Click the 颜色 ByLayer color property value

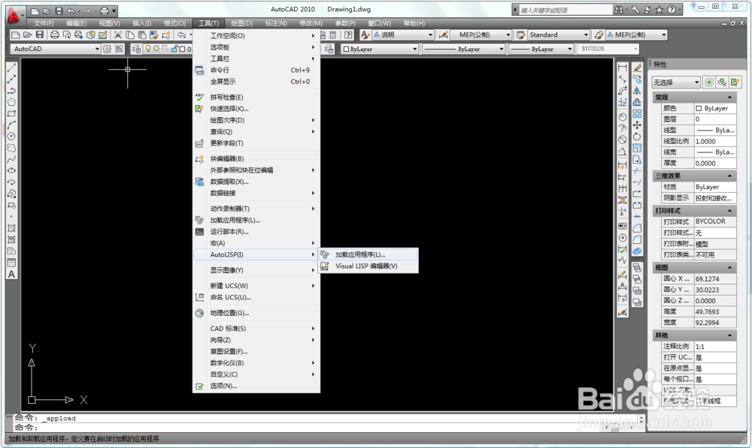tap(715, 108)
